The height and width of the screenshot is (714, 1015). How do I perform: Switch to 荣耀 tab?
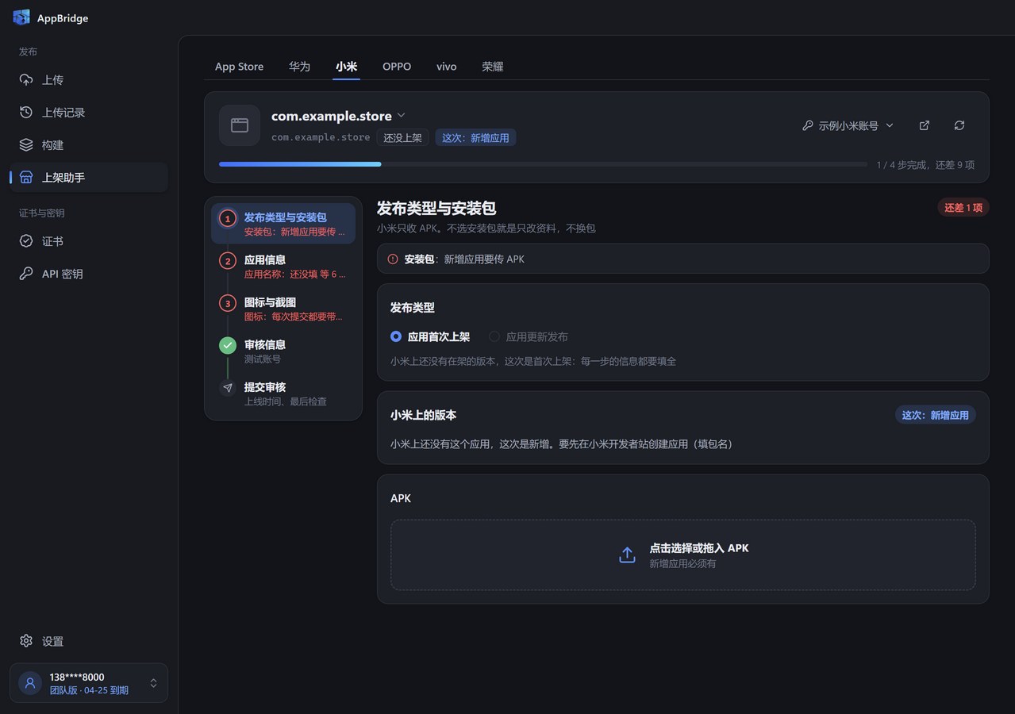[493, 67]
